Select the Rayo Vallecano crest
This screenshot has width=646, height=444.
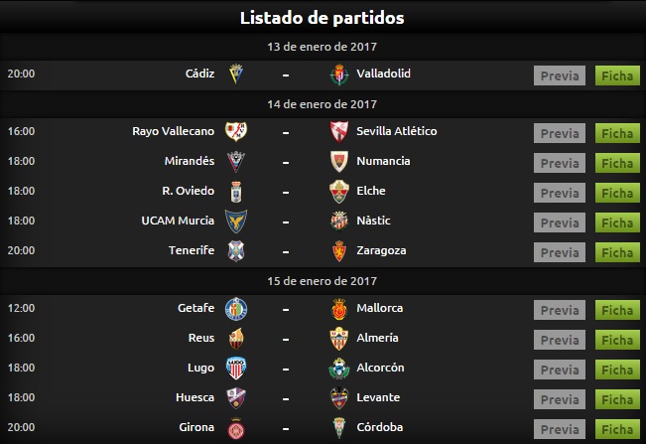coord(236,131)
